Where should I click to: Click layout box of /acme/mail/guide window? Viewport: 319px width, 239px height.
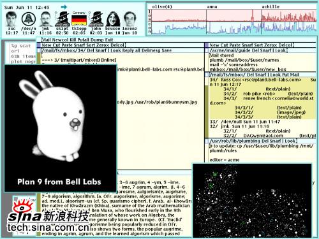(x=207, y=50)
